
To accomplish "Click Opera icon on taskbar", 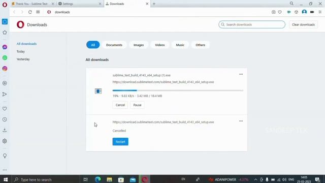I will point(145,179).
